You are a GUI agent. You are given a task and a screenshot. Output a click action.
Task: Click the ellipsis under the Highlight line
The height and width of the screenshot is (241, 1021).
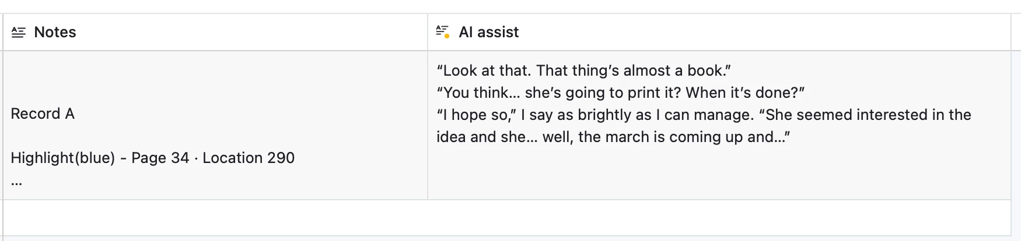tap(16, 182)
